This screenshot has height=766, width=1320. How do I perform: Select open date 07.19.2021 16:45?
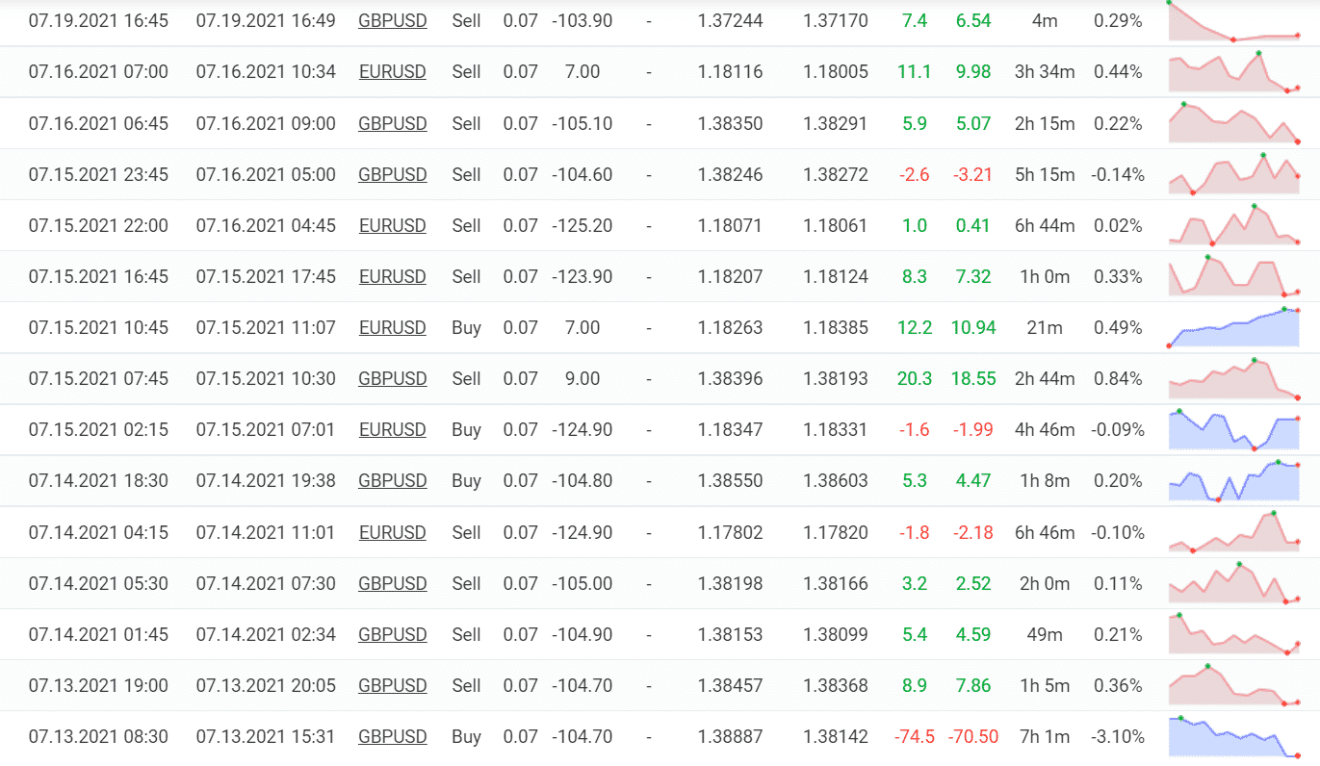[x=98, y=20]
